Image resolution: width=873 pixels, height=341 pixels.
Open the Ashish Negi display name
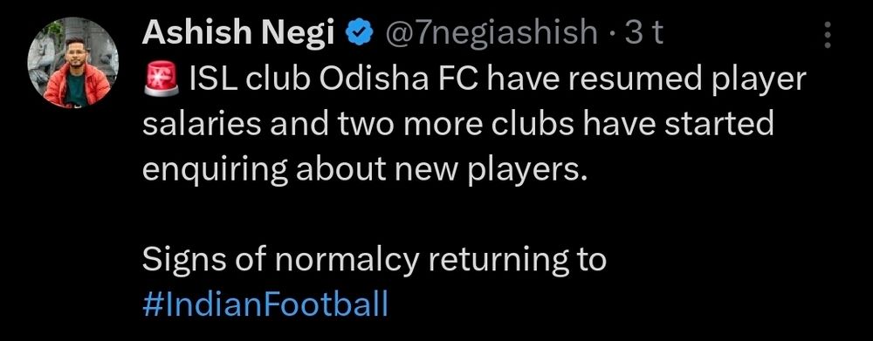click(238, 35)
